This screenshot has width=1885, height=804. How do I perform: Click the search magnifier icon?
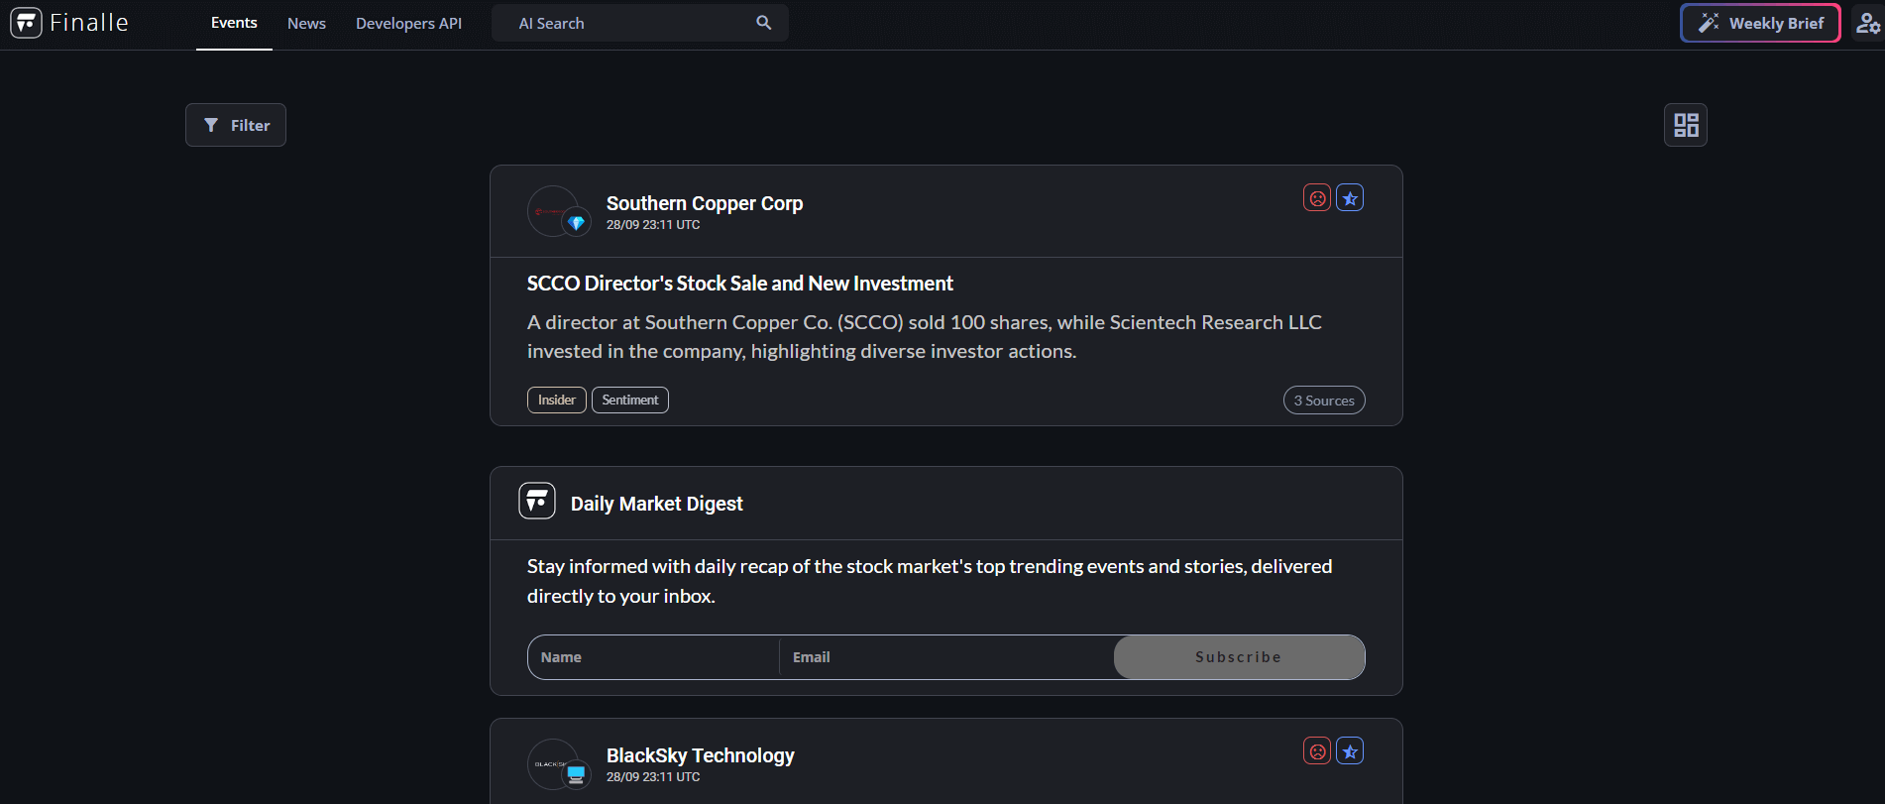[763, 23]
